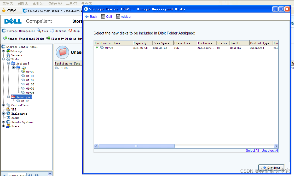Click Select All link
This screenshot has height=176, width=294.
click(252, 150)
